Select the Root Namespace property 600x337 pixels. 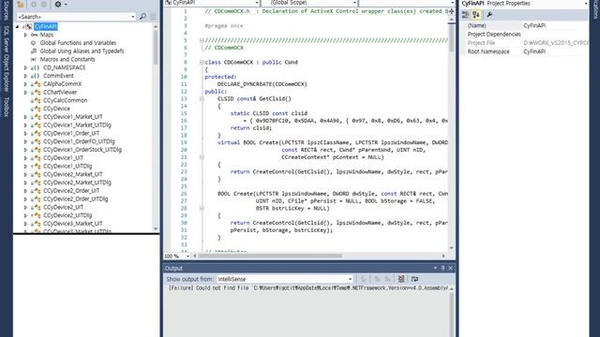point(525,51)
